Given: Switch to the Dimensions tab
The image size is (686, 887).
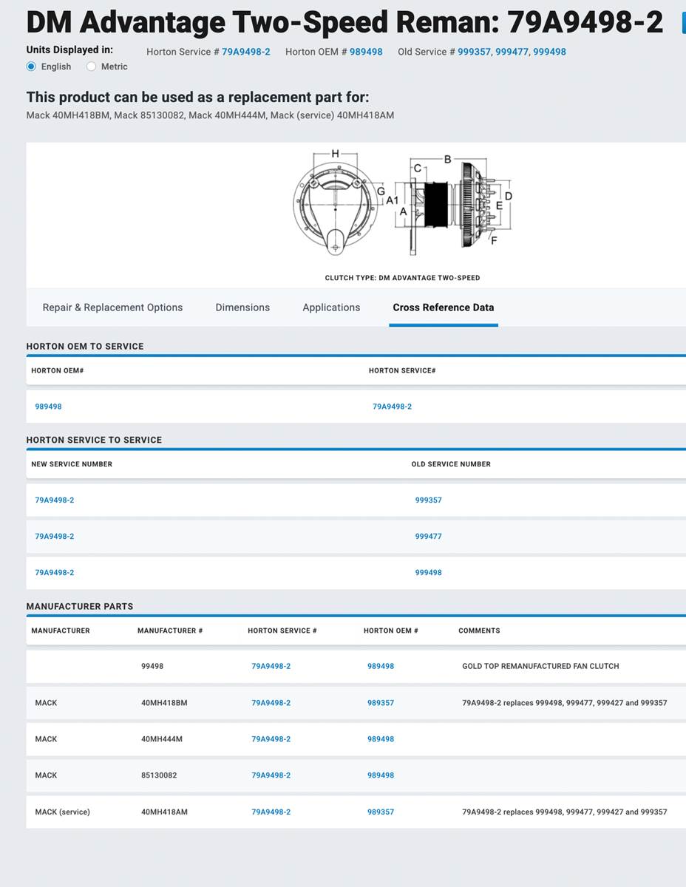Looking at the screenshot, I should [242, 307].
